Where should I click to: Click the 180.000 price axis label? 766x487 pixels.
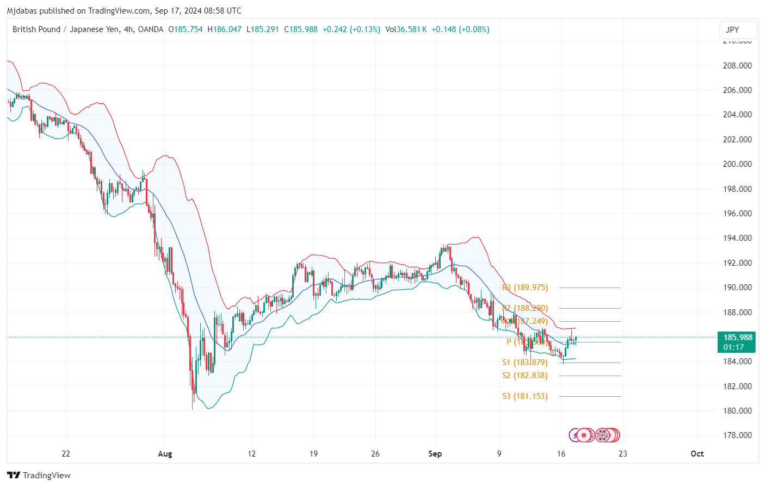click(737, 411)
